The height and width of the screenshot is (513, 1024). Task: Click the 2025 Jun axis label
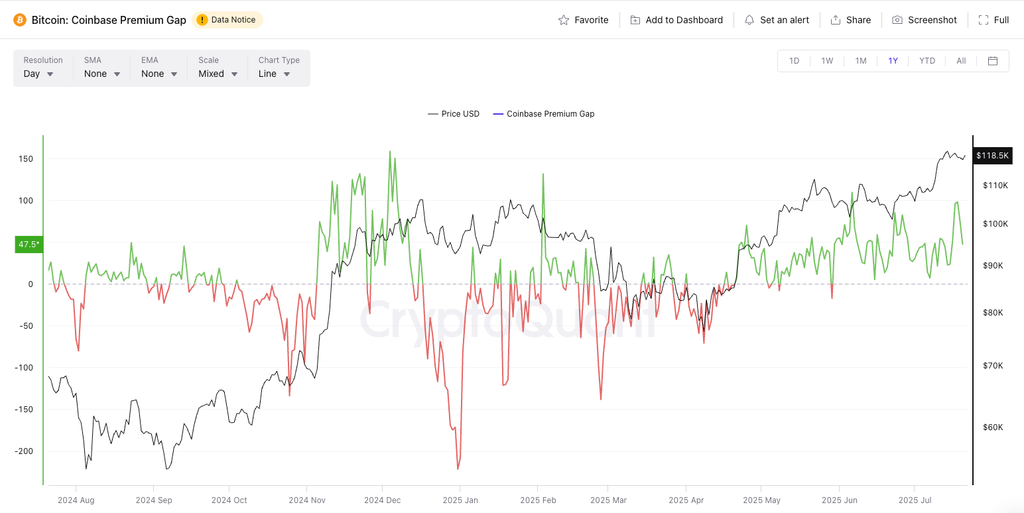pyautogui.click(x=840, y=500)
